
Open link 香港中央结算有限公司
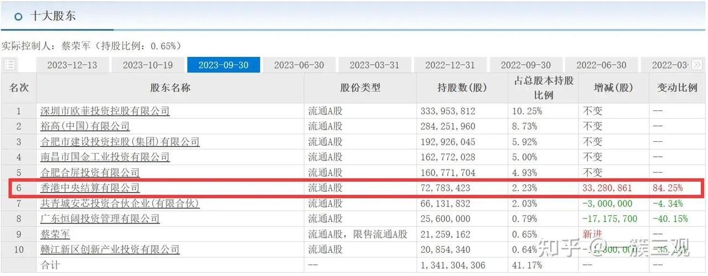[90, 188]
